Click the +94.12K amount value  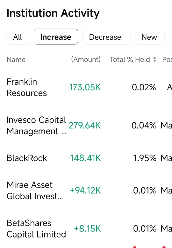[x=85, y=190]
